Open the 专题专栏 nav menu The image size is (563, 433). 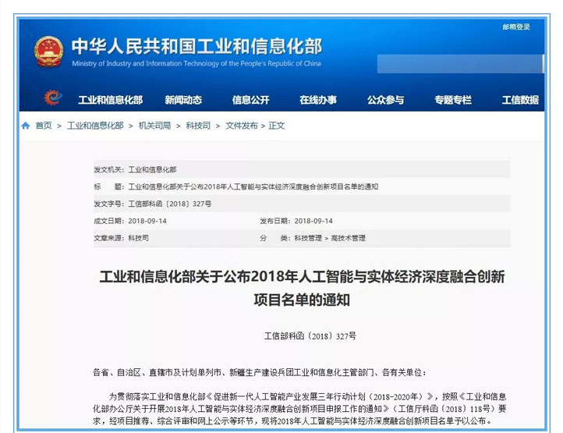(x=453, y=100)
